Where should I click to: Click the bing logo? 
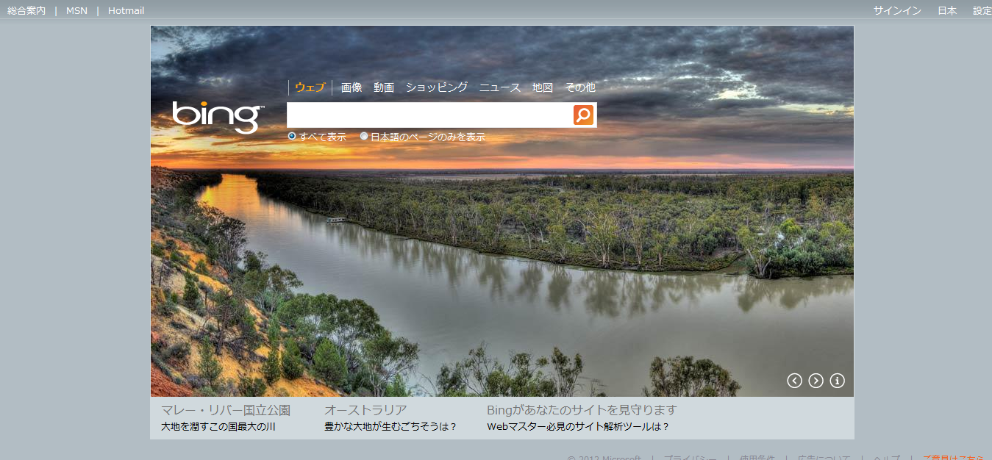(218, 117)
